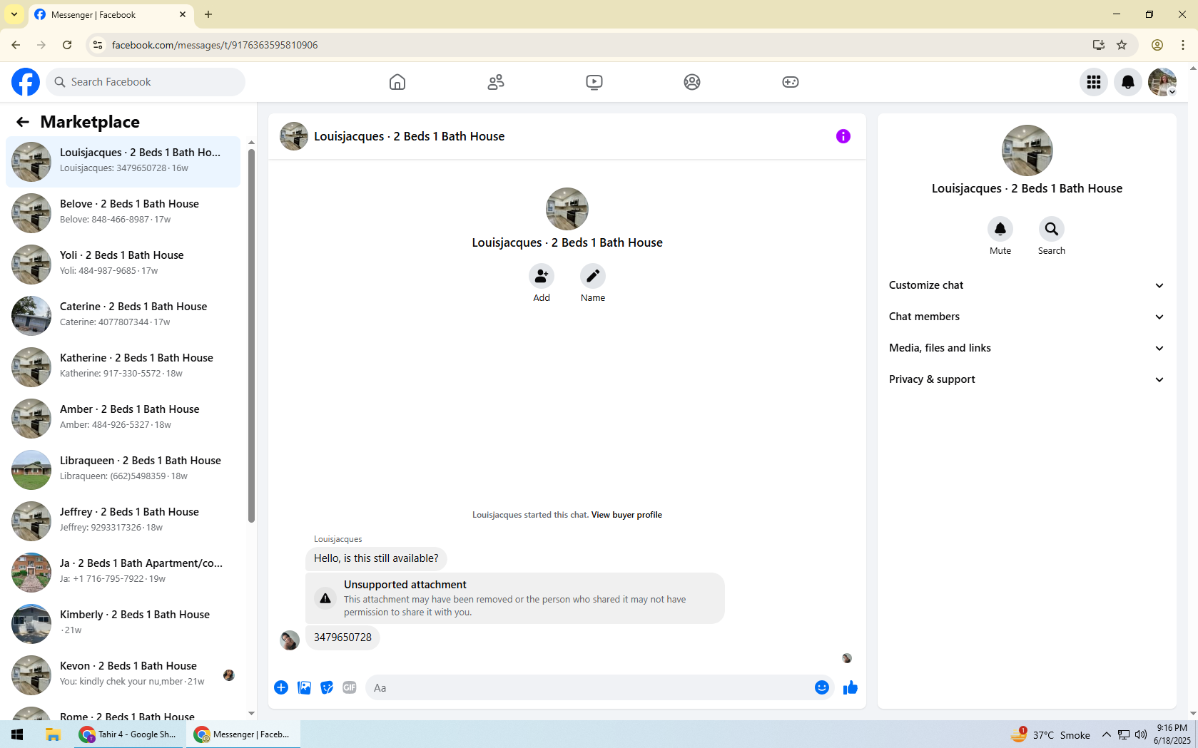Click the Facebook logo
The width and height of the screenshot is (1198, 748).
(26, 82)
